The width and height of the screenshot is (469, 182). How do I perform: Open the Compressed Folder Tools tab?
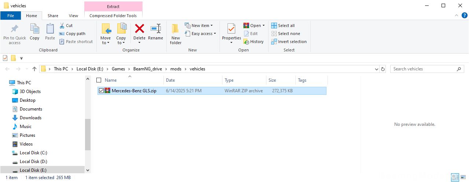113,16
